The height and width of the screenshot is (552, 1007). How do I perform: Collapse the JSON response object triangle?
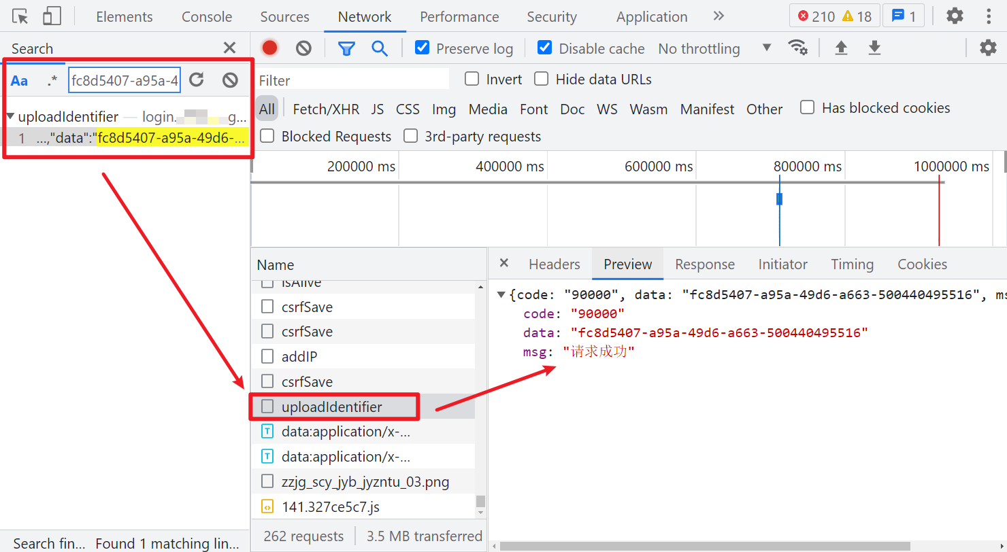pyautogui.click(x=502, y=295)
